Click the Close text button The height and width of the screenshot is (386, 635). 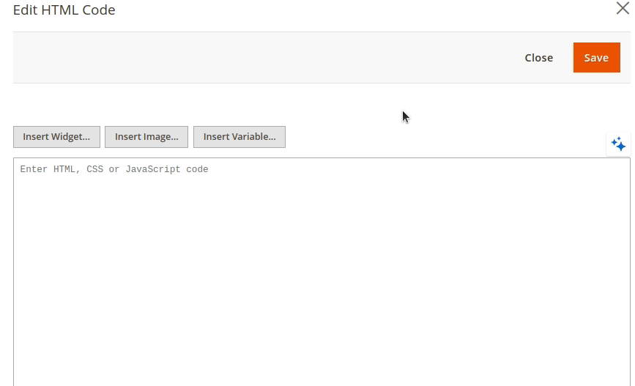(x=538, y=58)
